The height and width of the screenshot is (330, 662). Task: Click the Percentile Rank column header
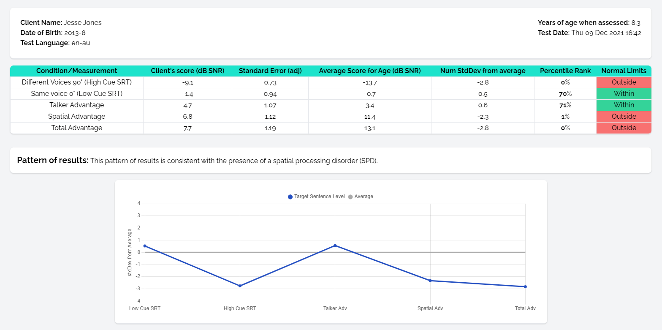pos(565,71)
